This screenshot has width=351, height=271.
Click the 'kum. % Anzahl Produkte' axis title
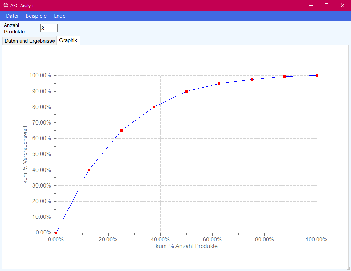click(x=187, y=246)
